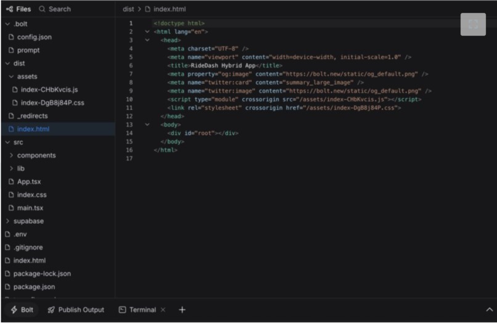
Task: Click the package.json file icon
Action: [x=7, y=287]
